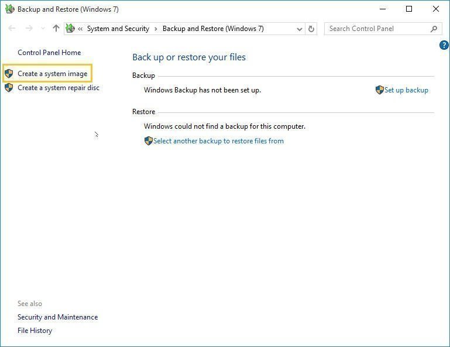450x347 pixels.
Task: Click the Forward navigation arrow
Action: click(29, 28)
